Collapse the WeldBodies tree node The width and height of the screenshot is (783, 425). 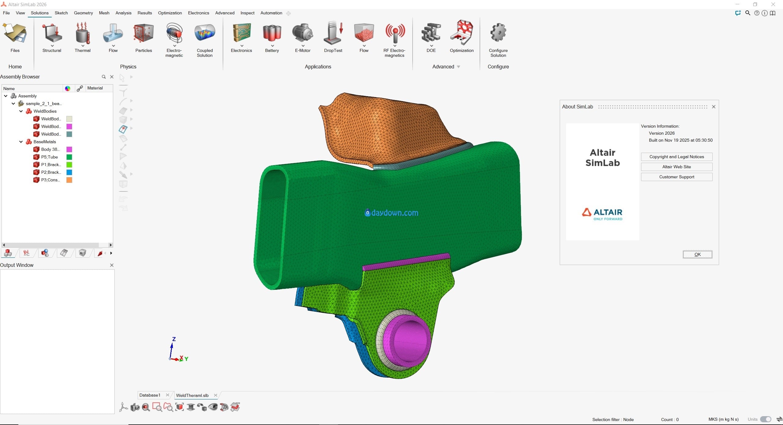tap(21, 111)
